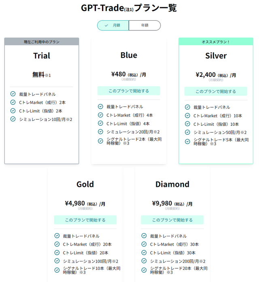This screenshot has height=282, width=259.
Task: Click the check icon beside Trial 裁量トレードパネル
Action: click(x=13, y=94)
